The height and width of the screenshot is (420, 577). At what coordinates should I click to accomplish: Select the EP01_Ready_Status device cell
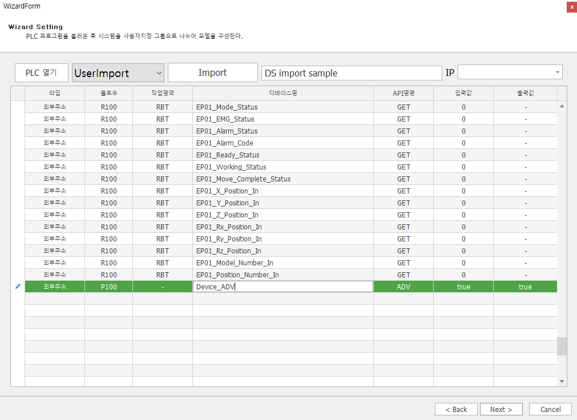pos(283,155)
